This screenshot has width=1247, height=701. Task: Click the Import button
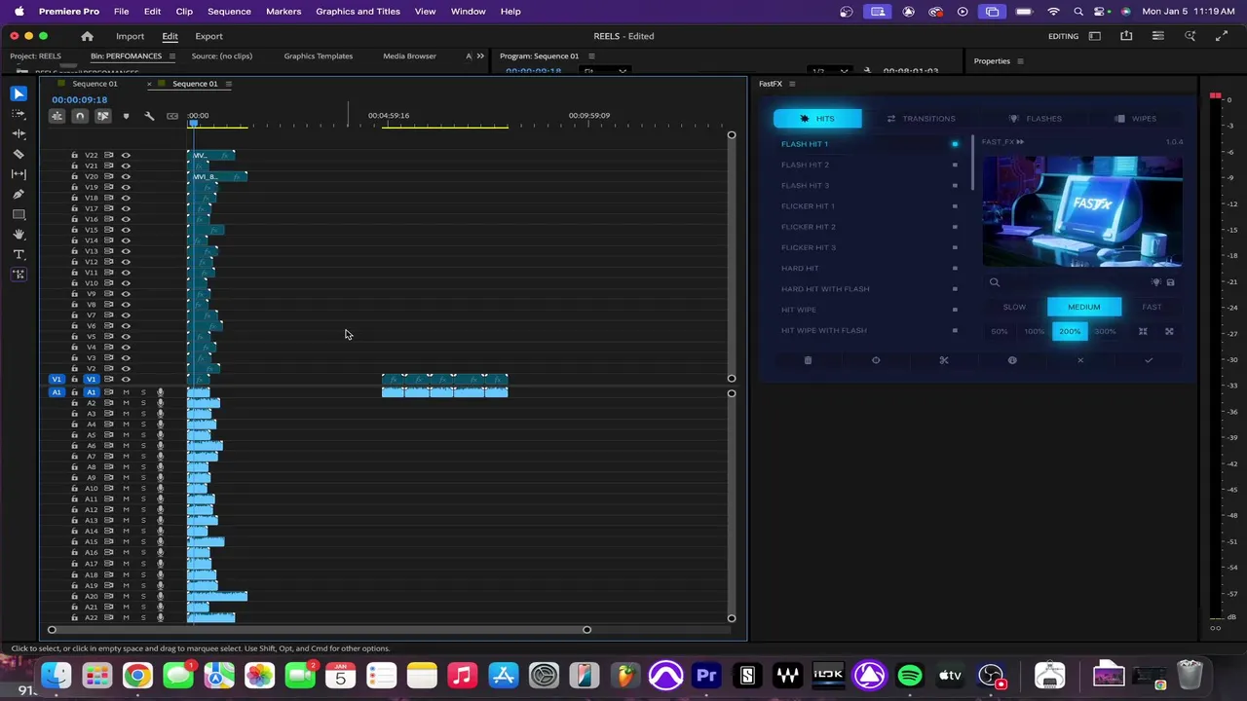pos(130,36)
